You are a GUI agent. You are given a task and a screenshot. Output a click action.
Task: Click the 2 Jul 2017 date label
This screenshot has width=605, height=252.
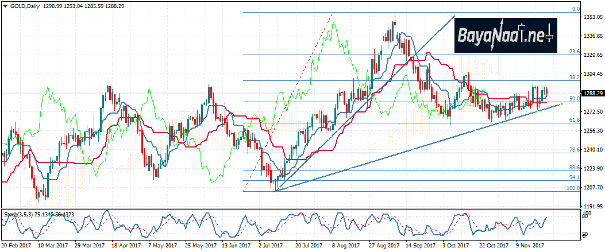point(270,245)
